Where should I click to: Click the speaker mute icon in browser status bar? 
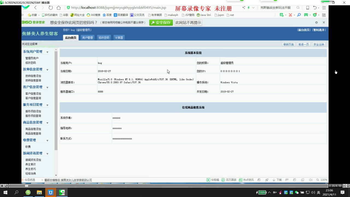311,180
